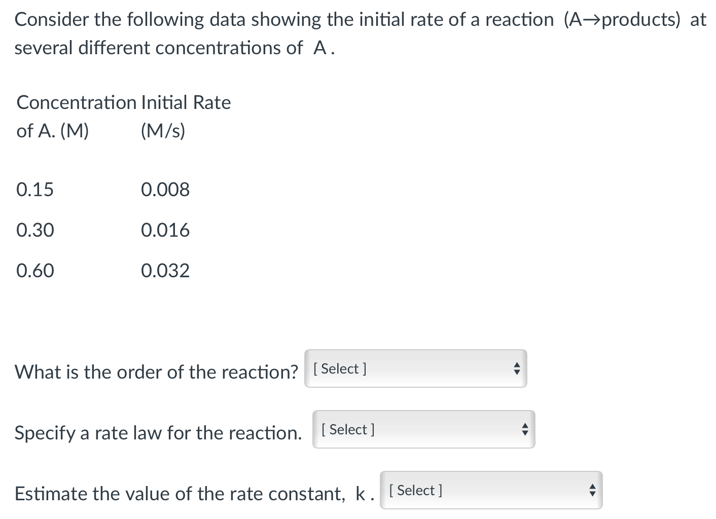Click the initial rate value 0.032
716x519 pixels.
[165, 270]
